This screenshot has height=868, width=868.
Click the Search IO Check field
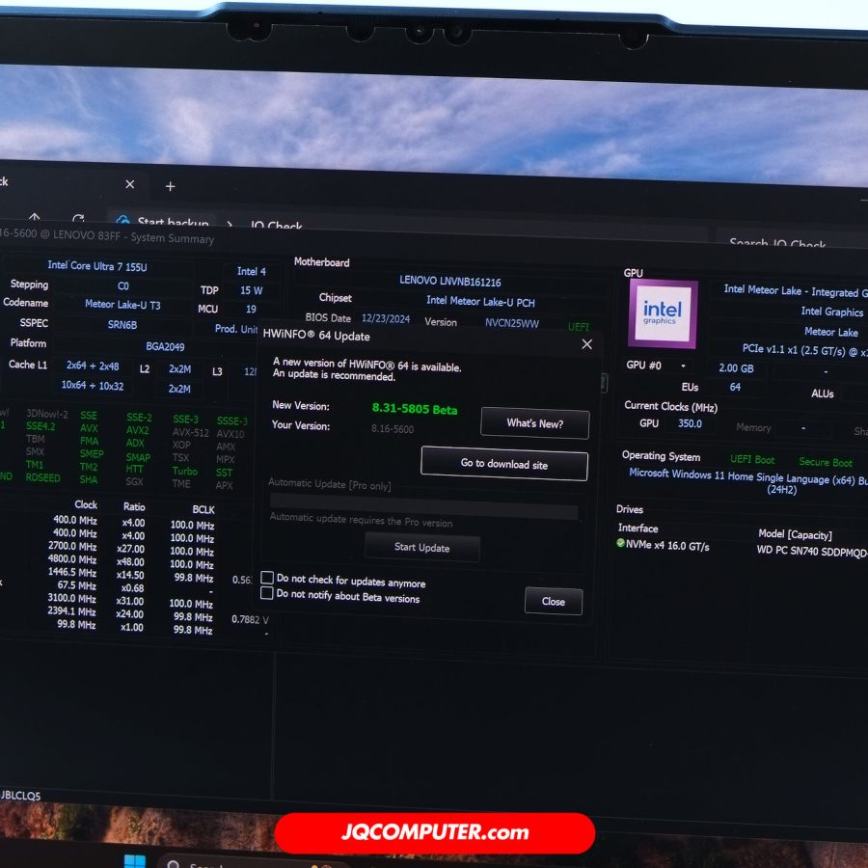[792, 241]
